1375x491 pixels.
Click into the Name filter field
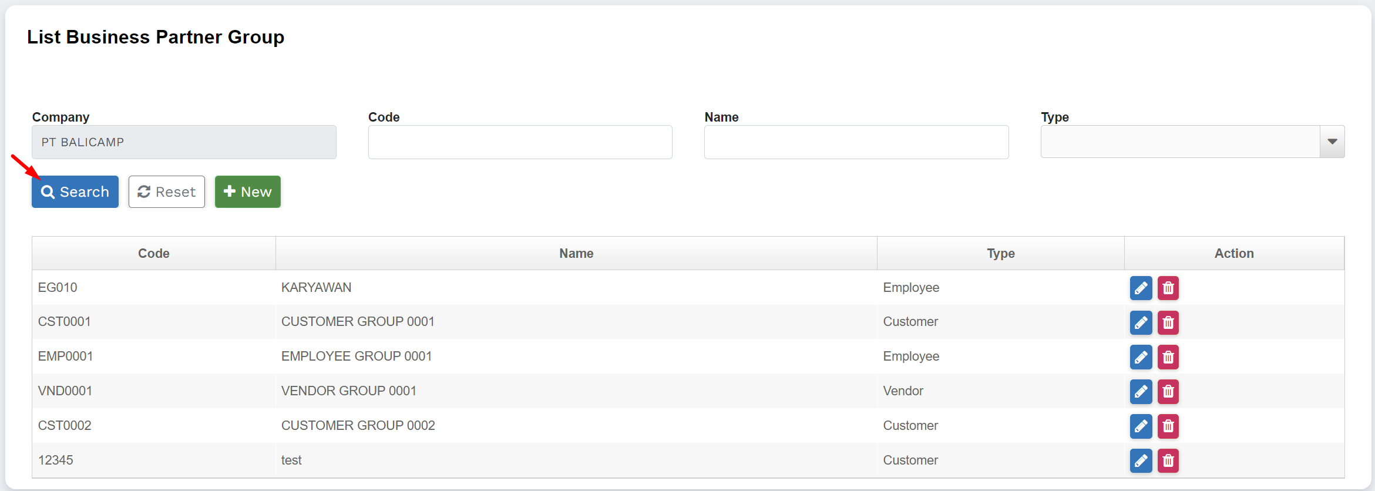pyautogui.click(x=856, y=142)
